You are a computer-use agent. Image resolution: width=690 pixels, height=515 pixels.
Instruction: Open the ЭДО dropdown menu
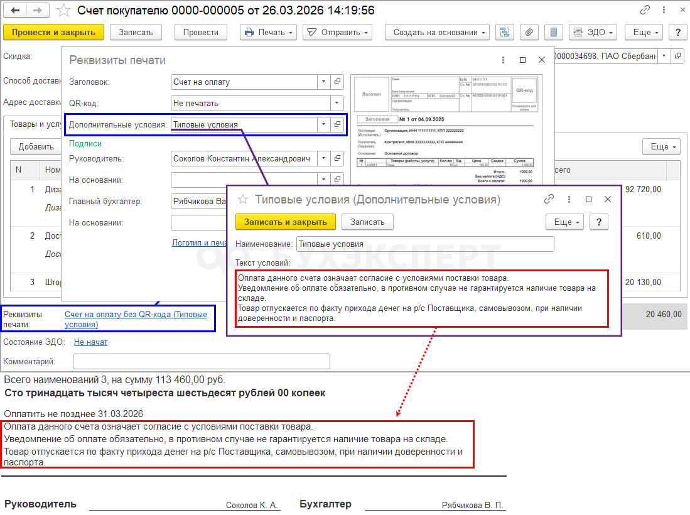593,32
